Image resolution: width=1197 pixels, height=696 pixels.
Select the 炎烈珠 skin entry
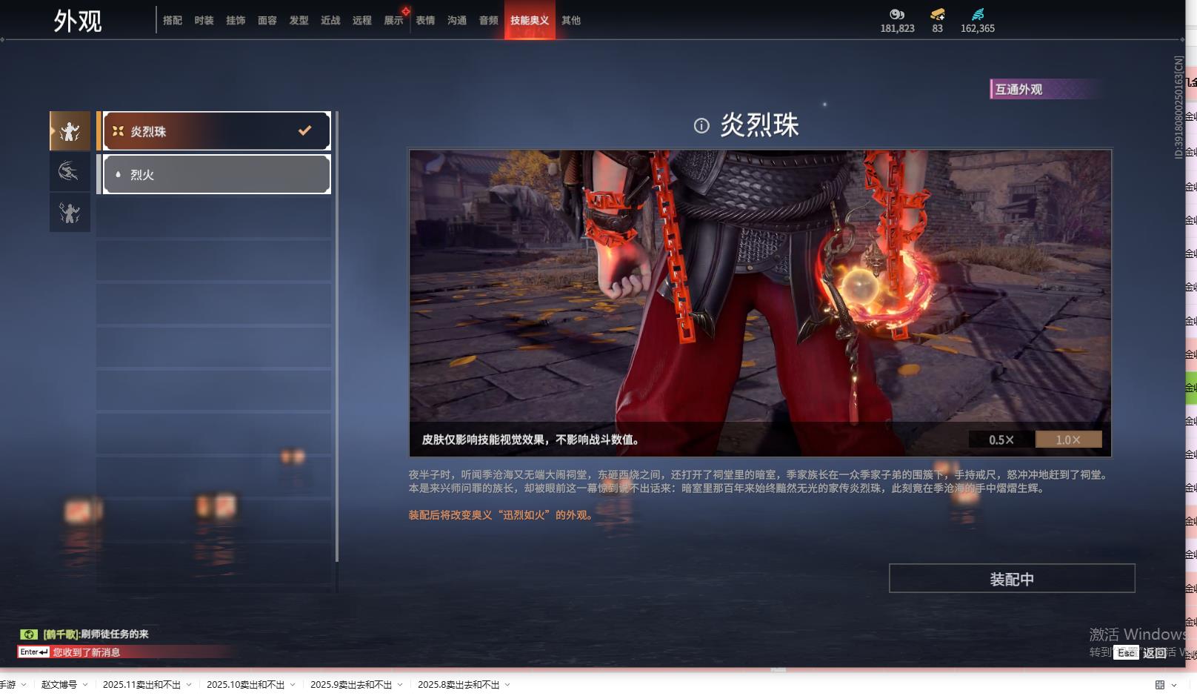[217, 131]
